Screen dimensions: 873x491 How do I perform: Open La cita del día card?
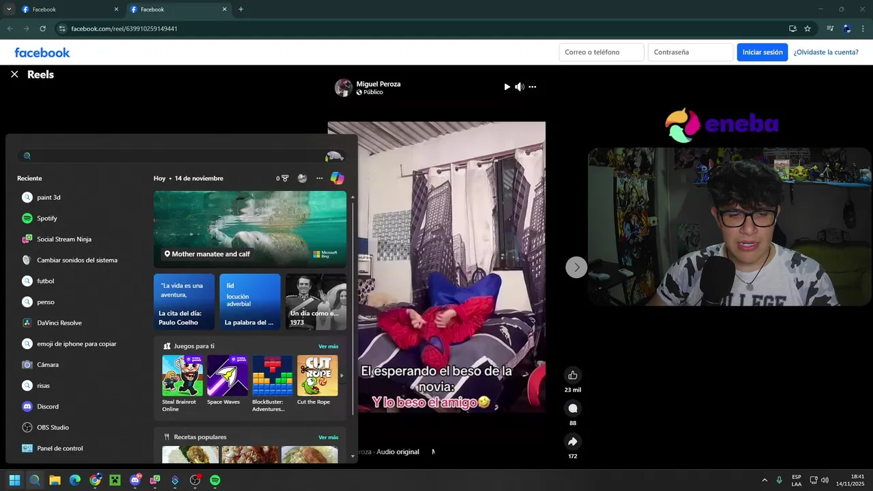click(184, 302)
